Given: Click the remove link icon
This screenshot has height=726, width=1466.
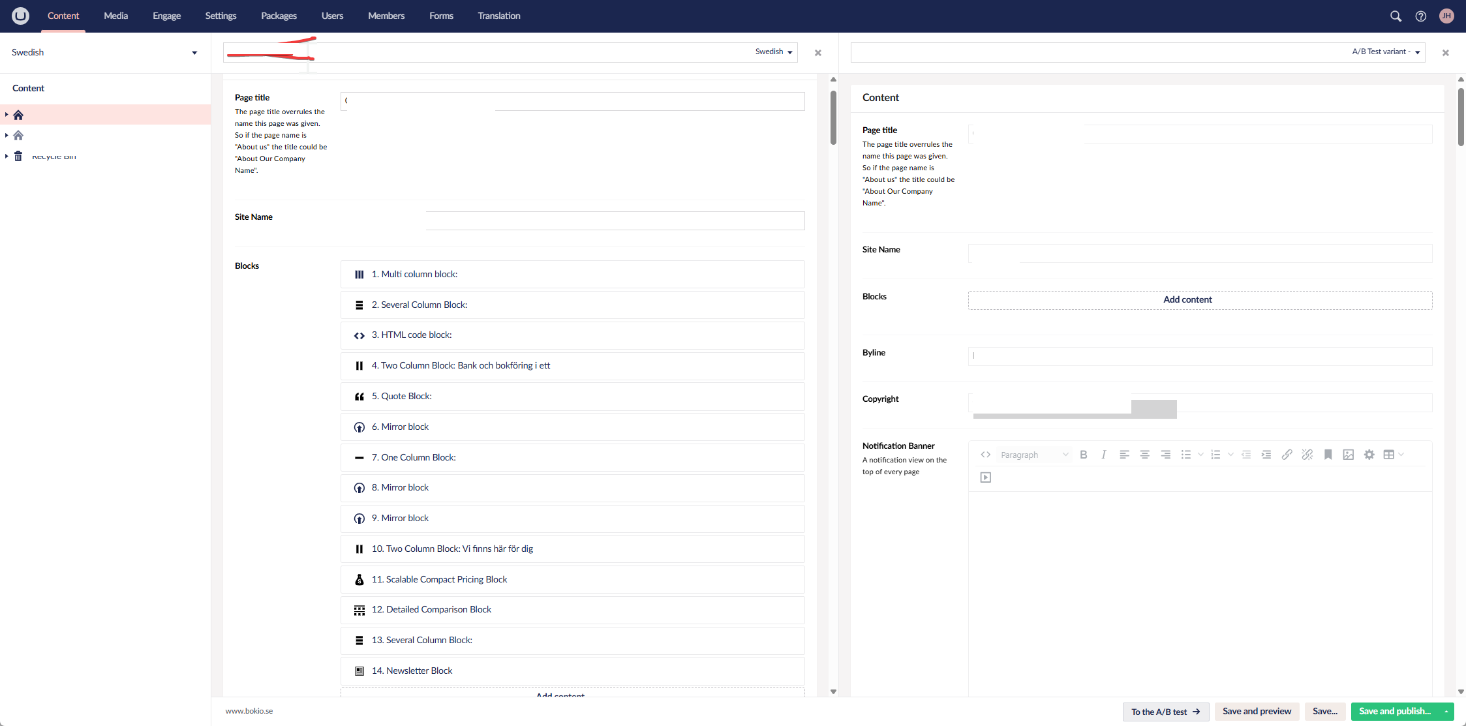Looking at the screenshot, I should coord(1307,455).
